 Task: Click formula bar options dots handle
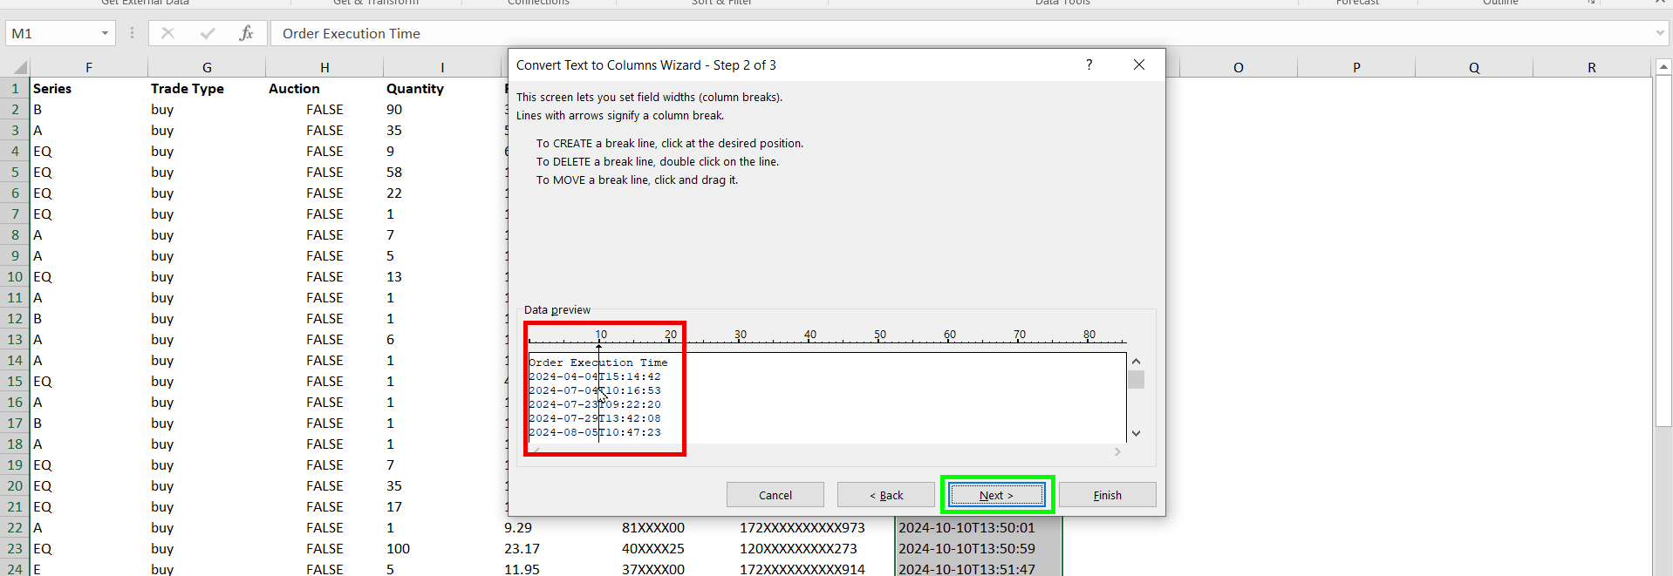(x=132, y=33)
